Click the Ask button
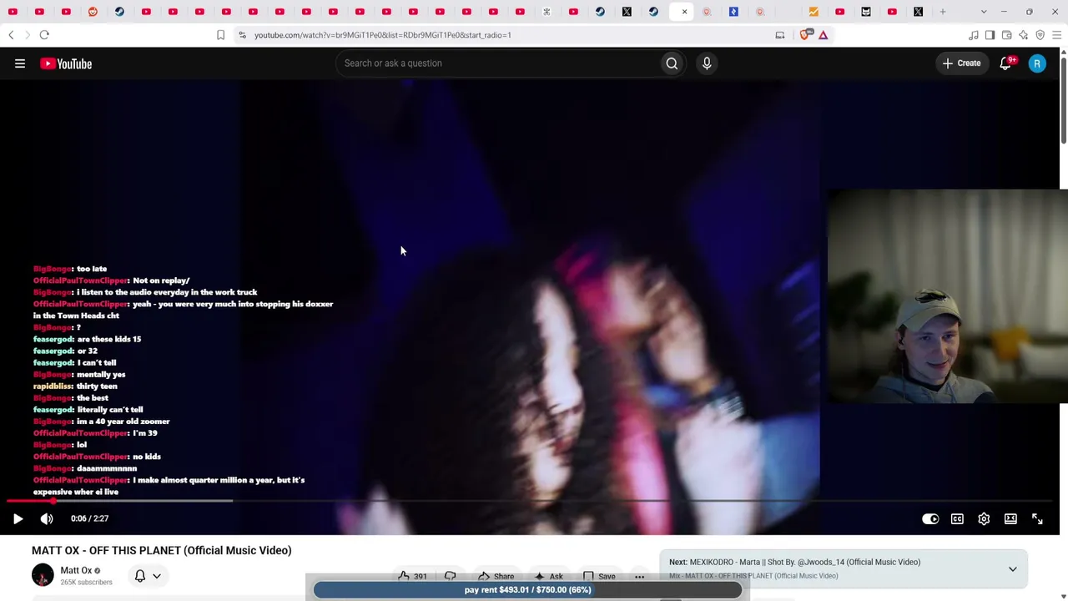This screenshot has height=601, width=1068. pyautogui.click(x=548, y=576)
